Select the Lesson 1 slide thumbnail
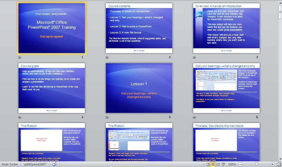The width and height of the screenshot is (282, 167). (139, 88)
